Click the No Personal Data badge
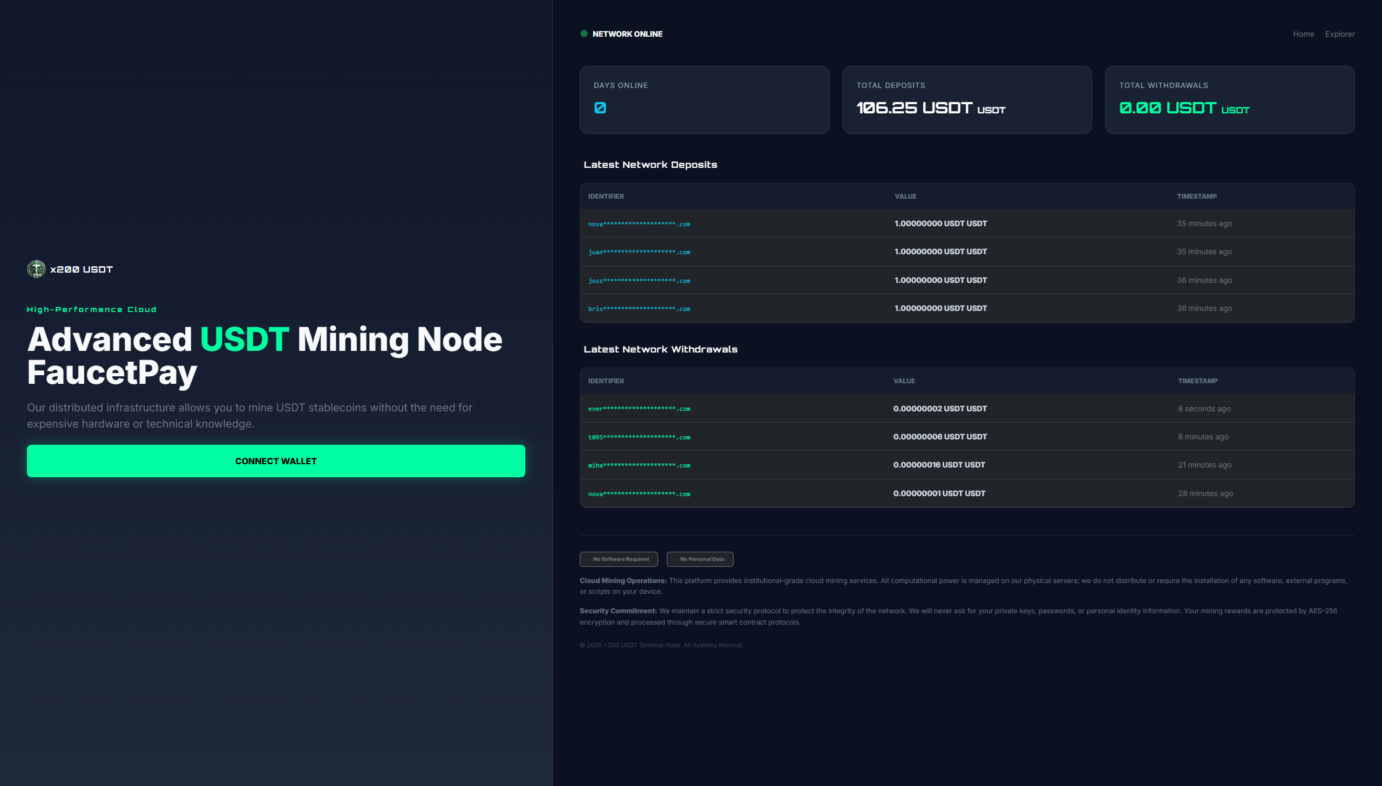This screenshot has height=786, width=1382. tap(700, 559)
